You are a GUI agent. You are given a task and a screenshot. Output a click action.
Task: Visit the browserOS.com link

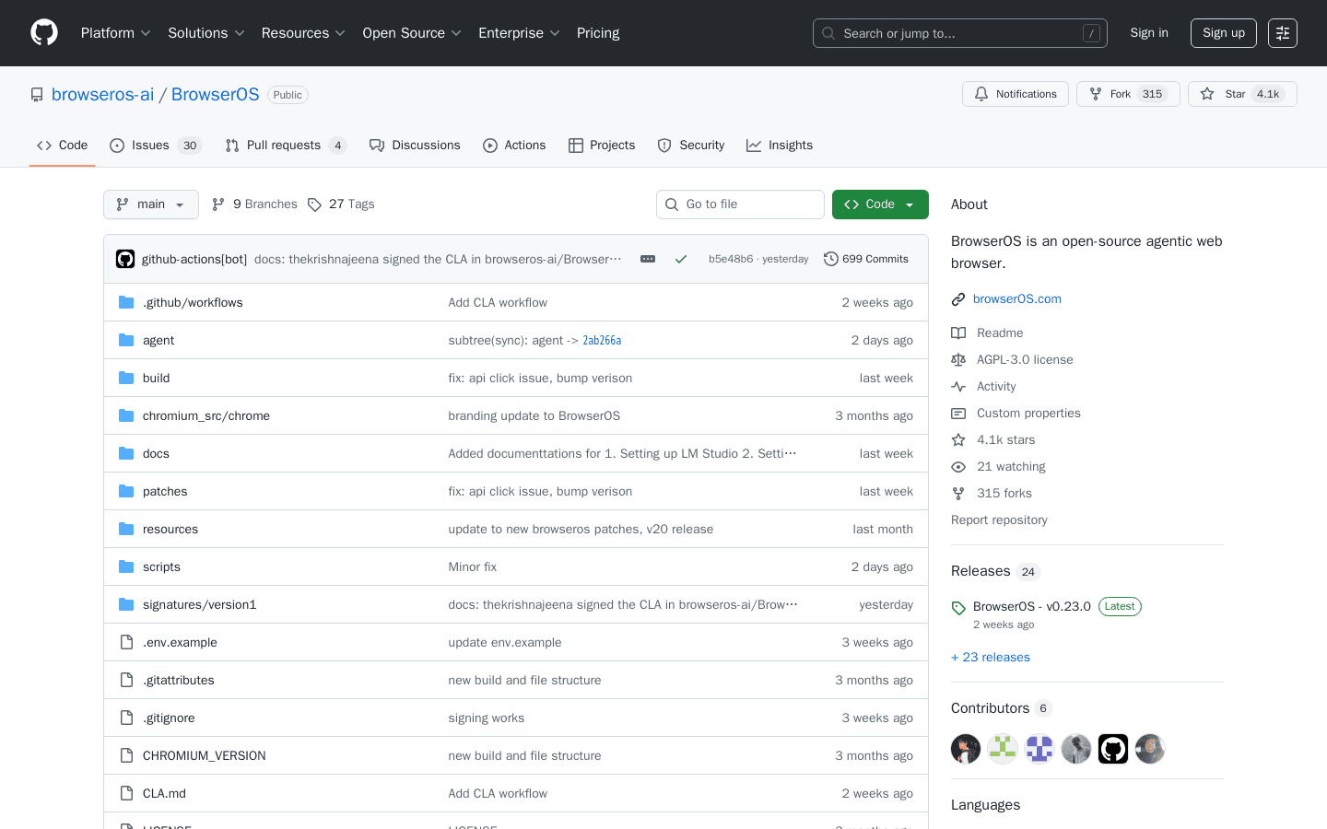click(x=1017, y=298)
